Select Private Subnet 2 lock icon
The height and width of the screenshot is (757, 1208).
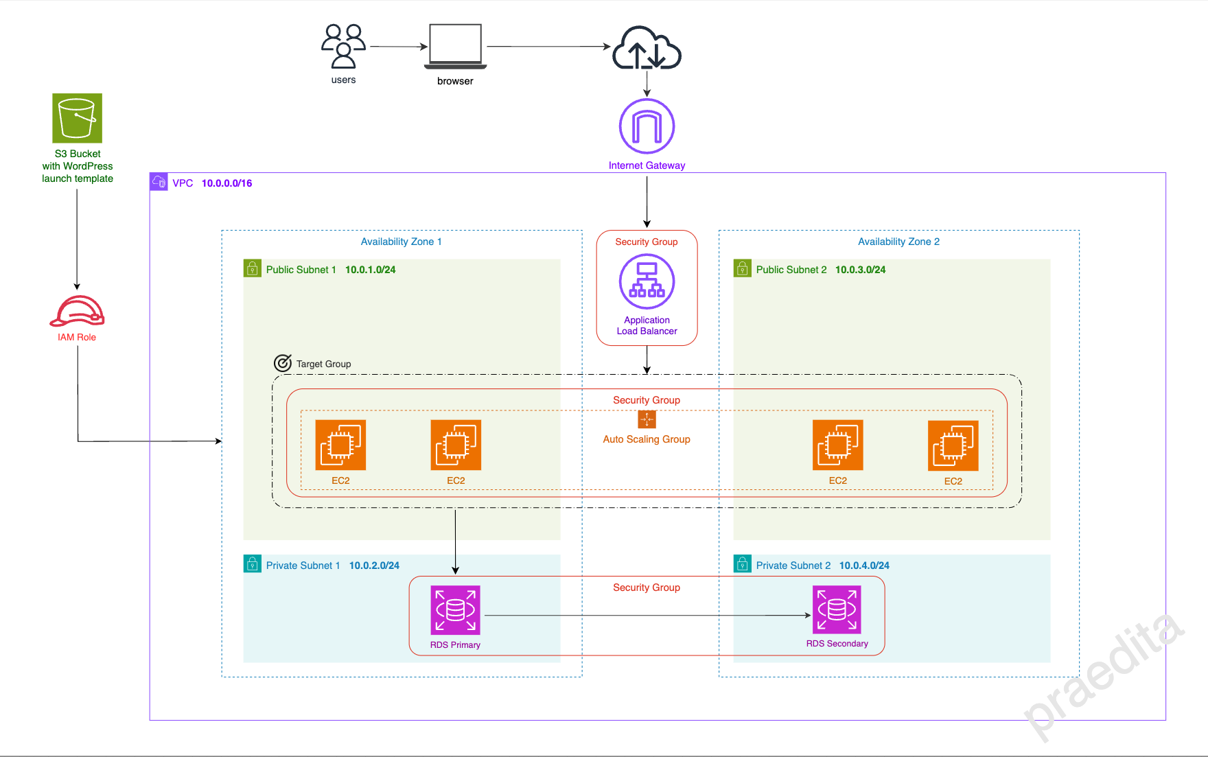(x=743, y=564)
